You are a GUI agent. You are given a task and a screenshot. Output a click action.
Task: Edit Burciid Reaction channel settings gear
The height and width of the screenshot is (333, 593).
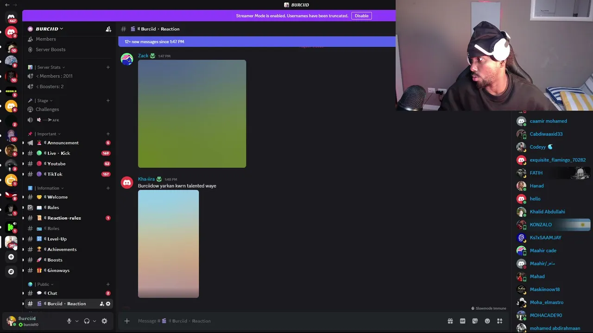[x=108, y=304]
